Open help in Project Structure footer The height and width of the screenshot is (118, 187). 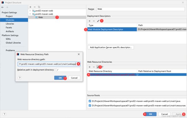(4, 114)
